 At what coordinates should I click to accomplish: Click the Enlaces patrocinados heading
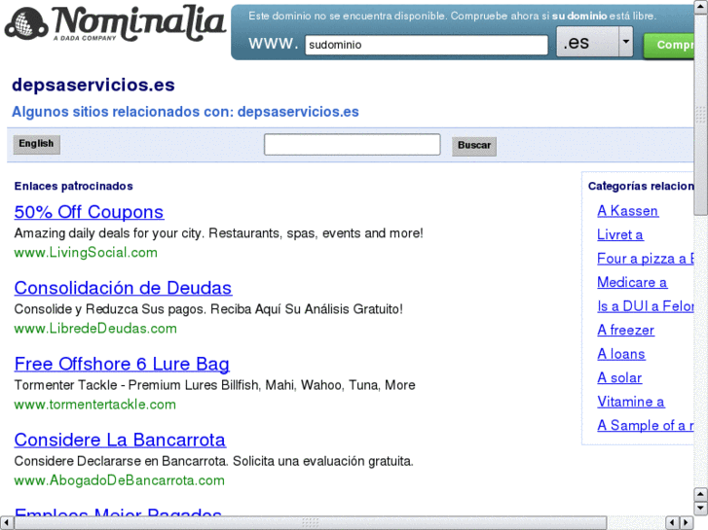[74, 187]
